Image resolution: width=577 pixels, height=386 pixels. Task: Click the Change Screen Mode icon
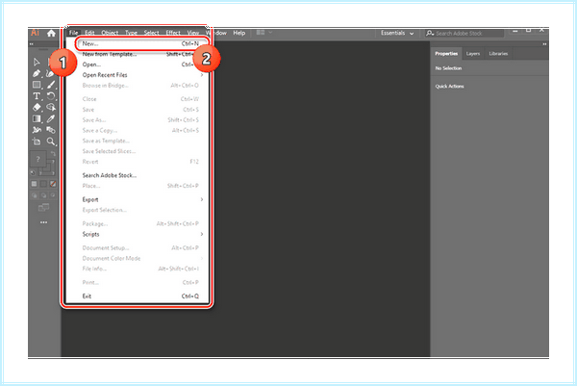(x=43, y=207)
